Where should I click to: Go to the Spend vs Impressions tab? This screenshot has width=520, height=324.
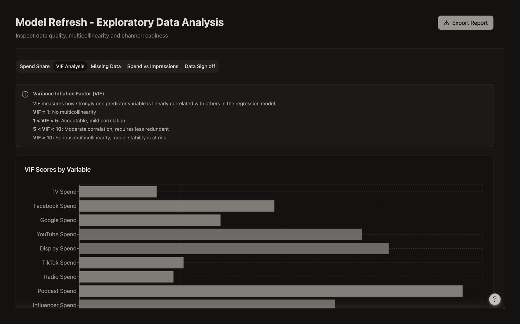(x=153, y=66)
